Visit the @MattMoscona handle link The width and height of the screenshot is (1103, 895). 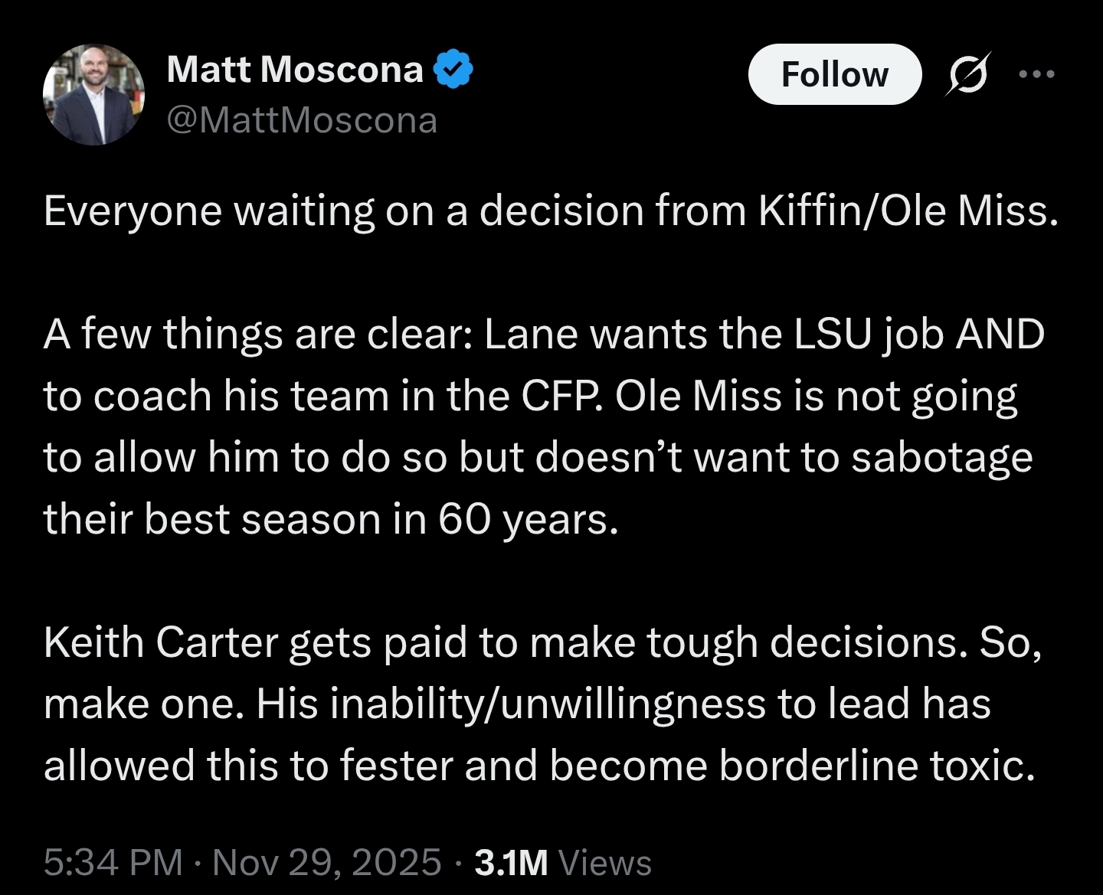coord(302,120)
